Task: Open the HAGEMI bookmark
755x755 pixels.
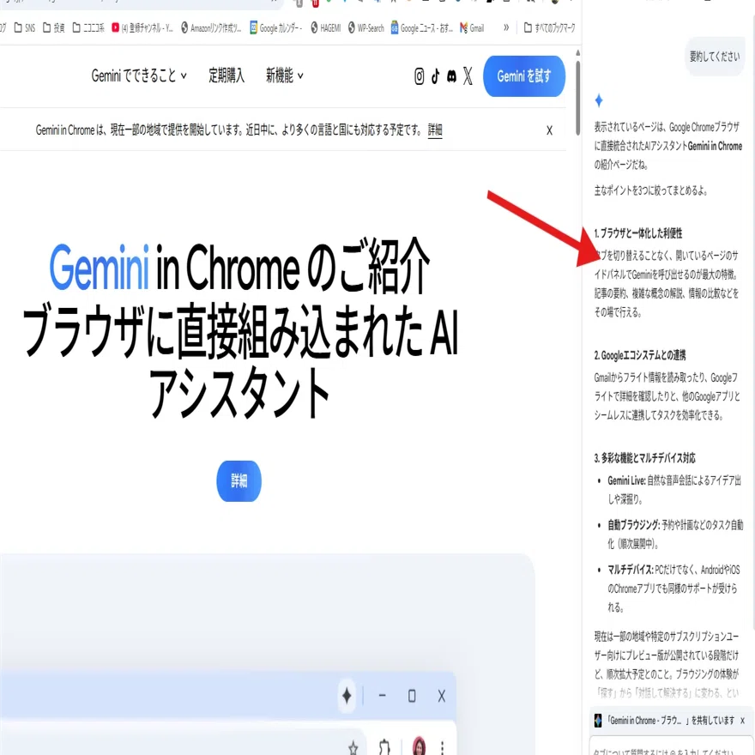Action: [325, 28]
